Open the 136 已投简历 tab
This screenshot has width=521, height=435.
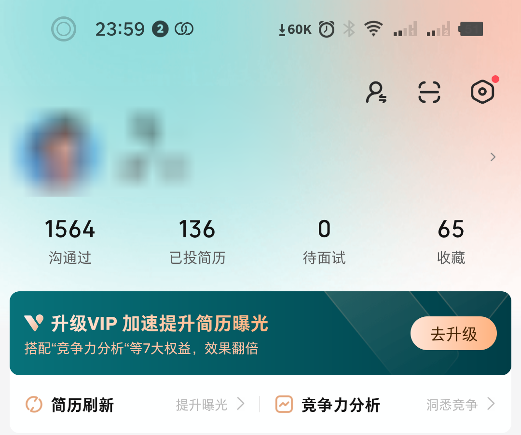click(x=197, y=242)
